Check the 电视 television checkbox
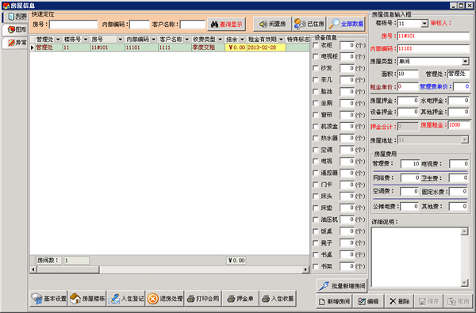Image resolution: width=476 pixels, height=313 pixels. 316,162
